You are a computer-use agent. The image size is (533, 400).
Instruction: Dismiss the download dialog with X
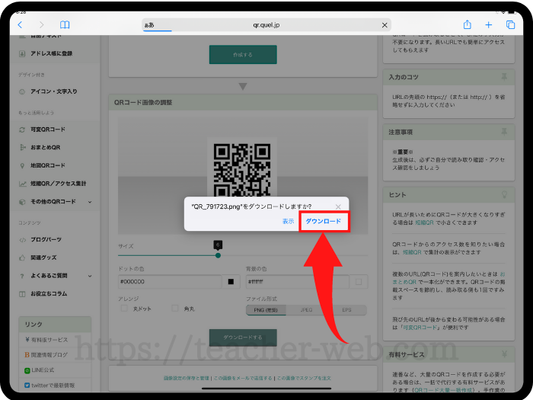[338, 206]
